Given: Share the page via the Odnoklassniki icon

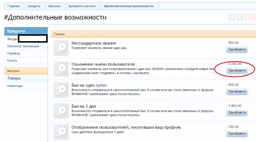Looking at the screenshot, I should (x=248, y=17).
